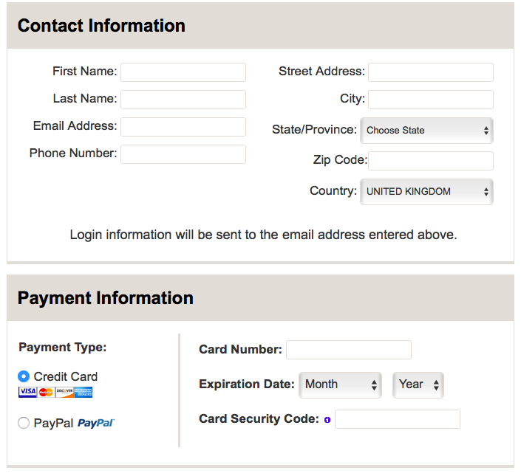Open the Country dropdown showing UNITED KINGDOM
Image resolution: width=521 pixels, height=476 pixels.
(x=426, y=192)
